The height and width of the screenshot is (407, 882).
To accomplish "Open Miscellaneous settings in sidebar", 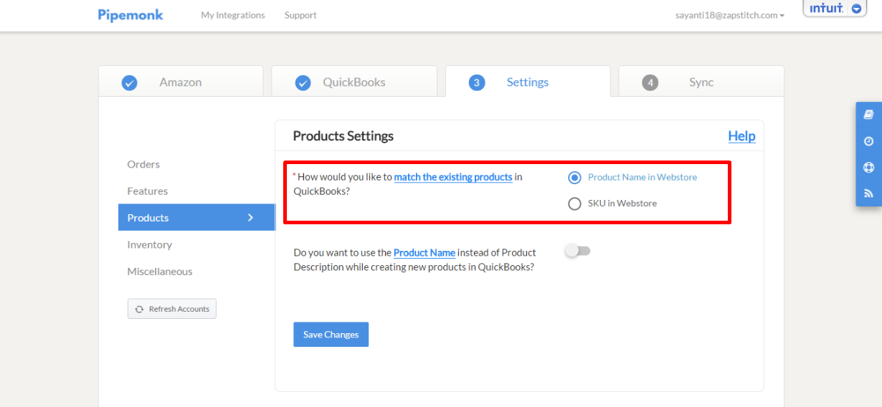I will tap(160, 271).
